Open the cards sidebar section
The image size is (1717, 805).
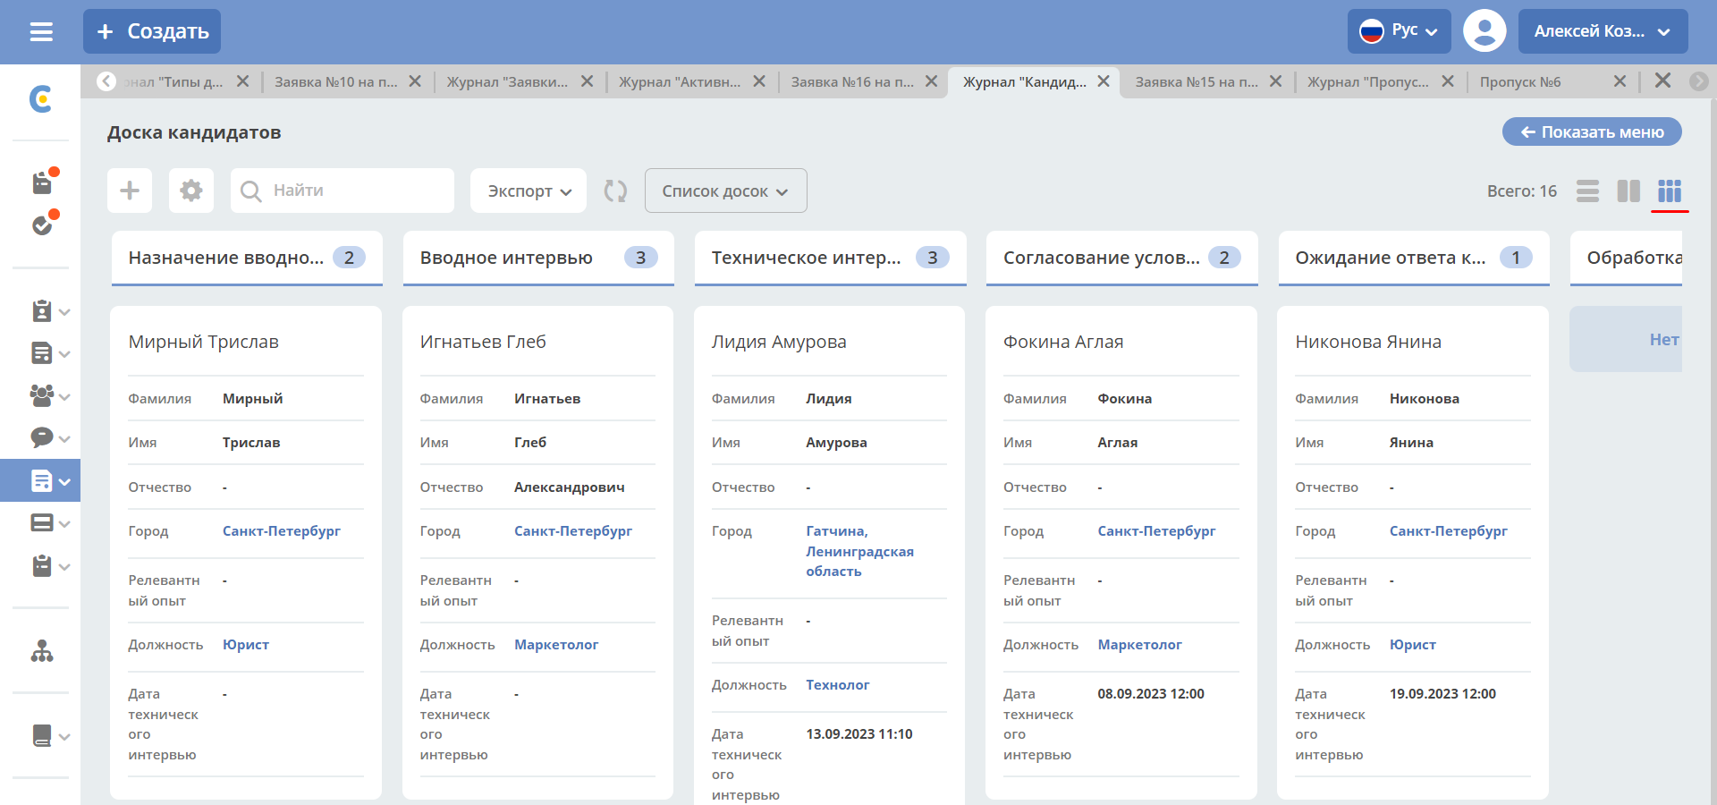tap(41, 522)
